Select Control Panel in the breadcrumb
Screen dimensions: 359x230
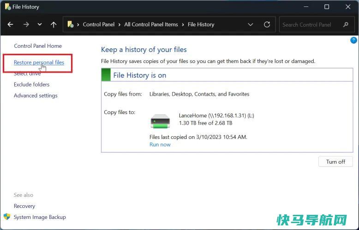(x=99, y=24)
